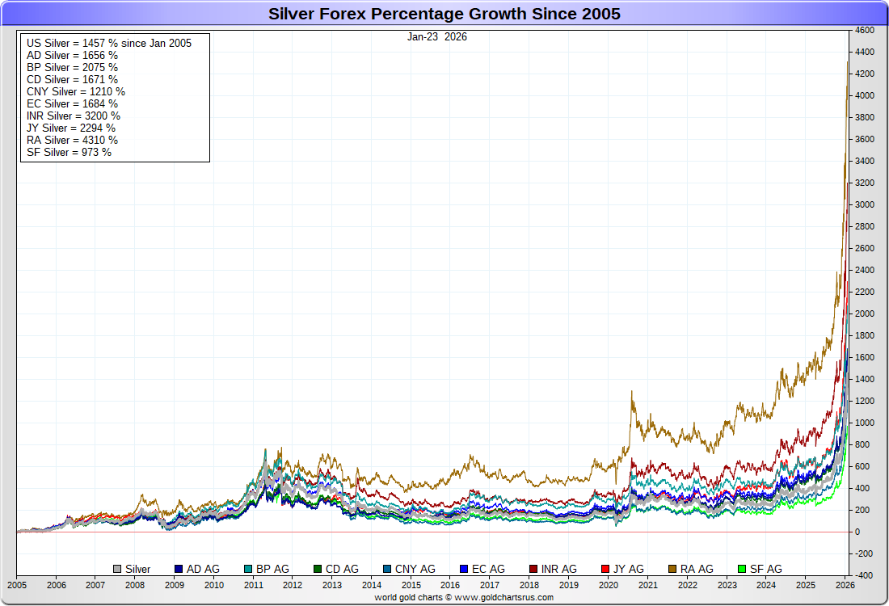
Task: Click the dark green CD AG swatch
Action: point(318,569)
